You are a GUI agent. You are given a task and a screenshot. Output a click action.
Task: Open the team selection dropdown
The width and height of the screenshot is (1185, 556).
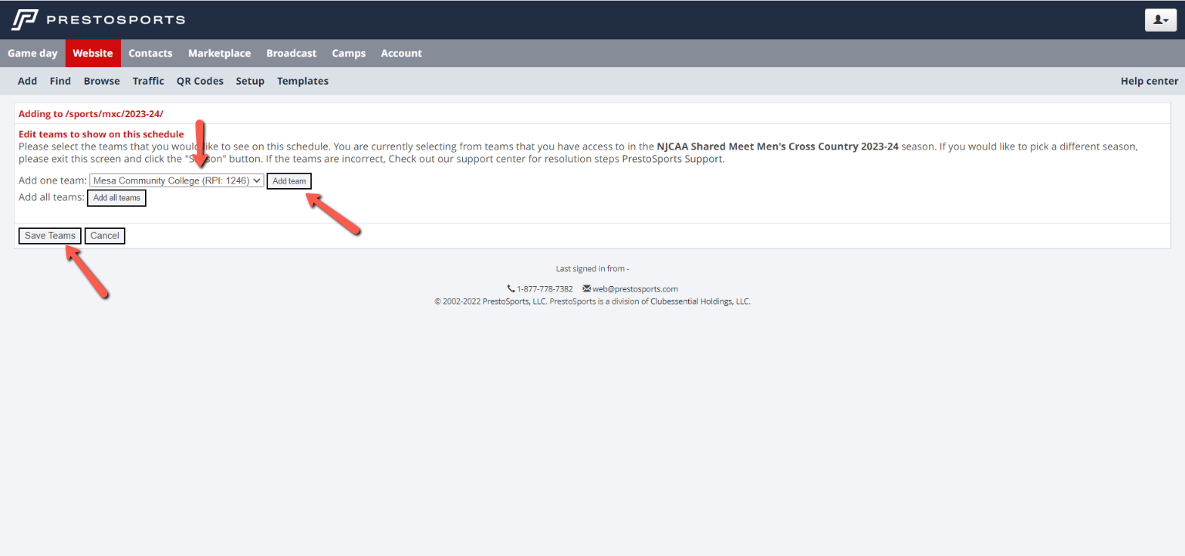(177, 180)
